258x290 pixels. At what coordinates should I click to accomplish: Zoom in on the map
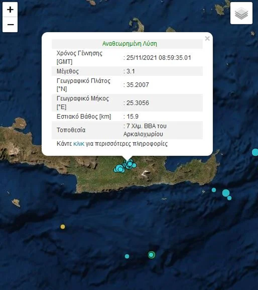[x=10, y=10]
